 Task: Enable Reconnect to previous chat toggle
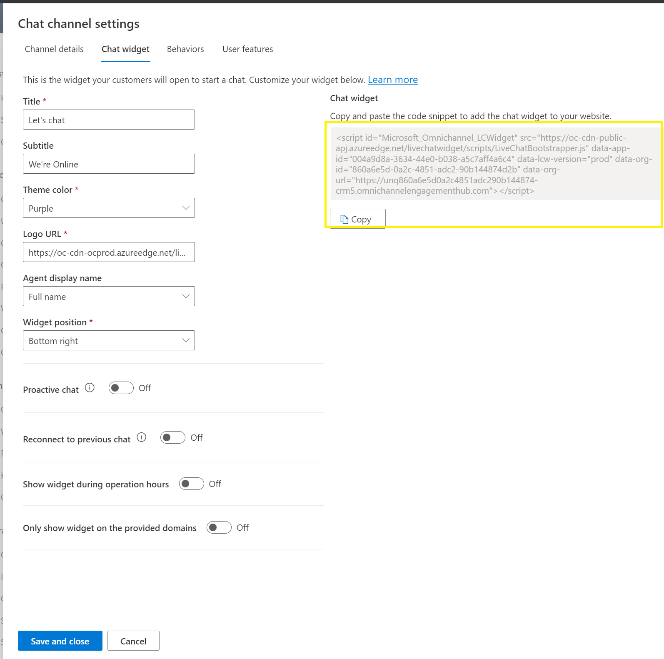coord(173,437)
